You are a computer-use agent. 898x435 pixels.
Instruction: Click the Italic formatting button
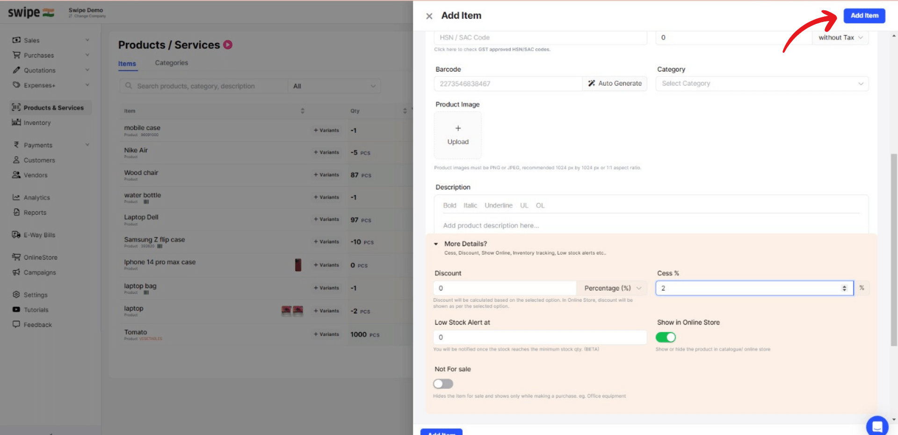tap(471, 205)
